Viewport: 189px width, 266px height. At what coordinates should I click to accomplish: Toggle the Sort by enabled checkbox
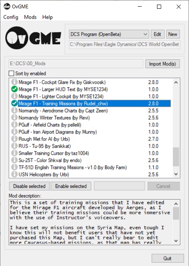(11, 73)
